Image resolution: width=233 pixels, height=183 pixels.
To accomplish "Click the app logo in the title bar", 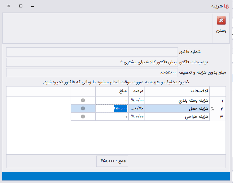I will [x=226, y=6].
